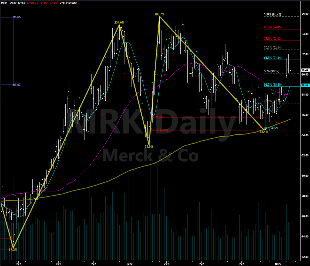Click the 106.7% zigzag swing label

(160, 14)
